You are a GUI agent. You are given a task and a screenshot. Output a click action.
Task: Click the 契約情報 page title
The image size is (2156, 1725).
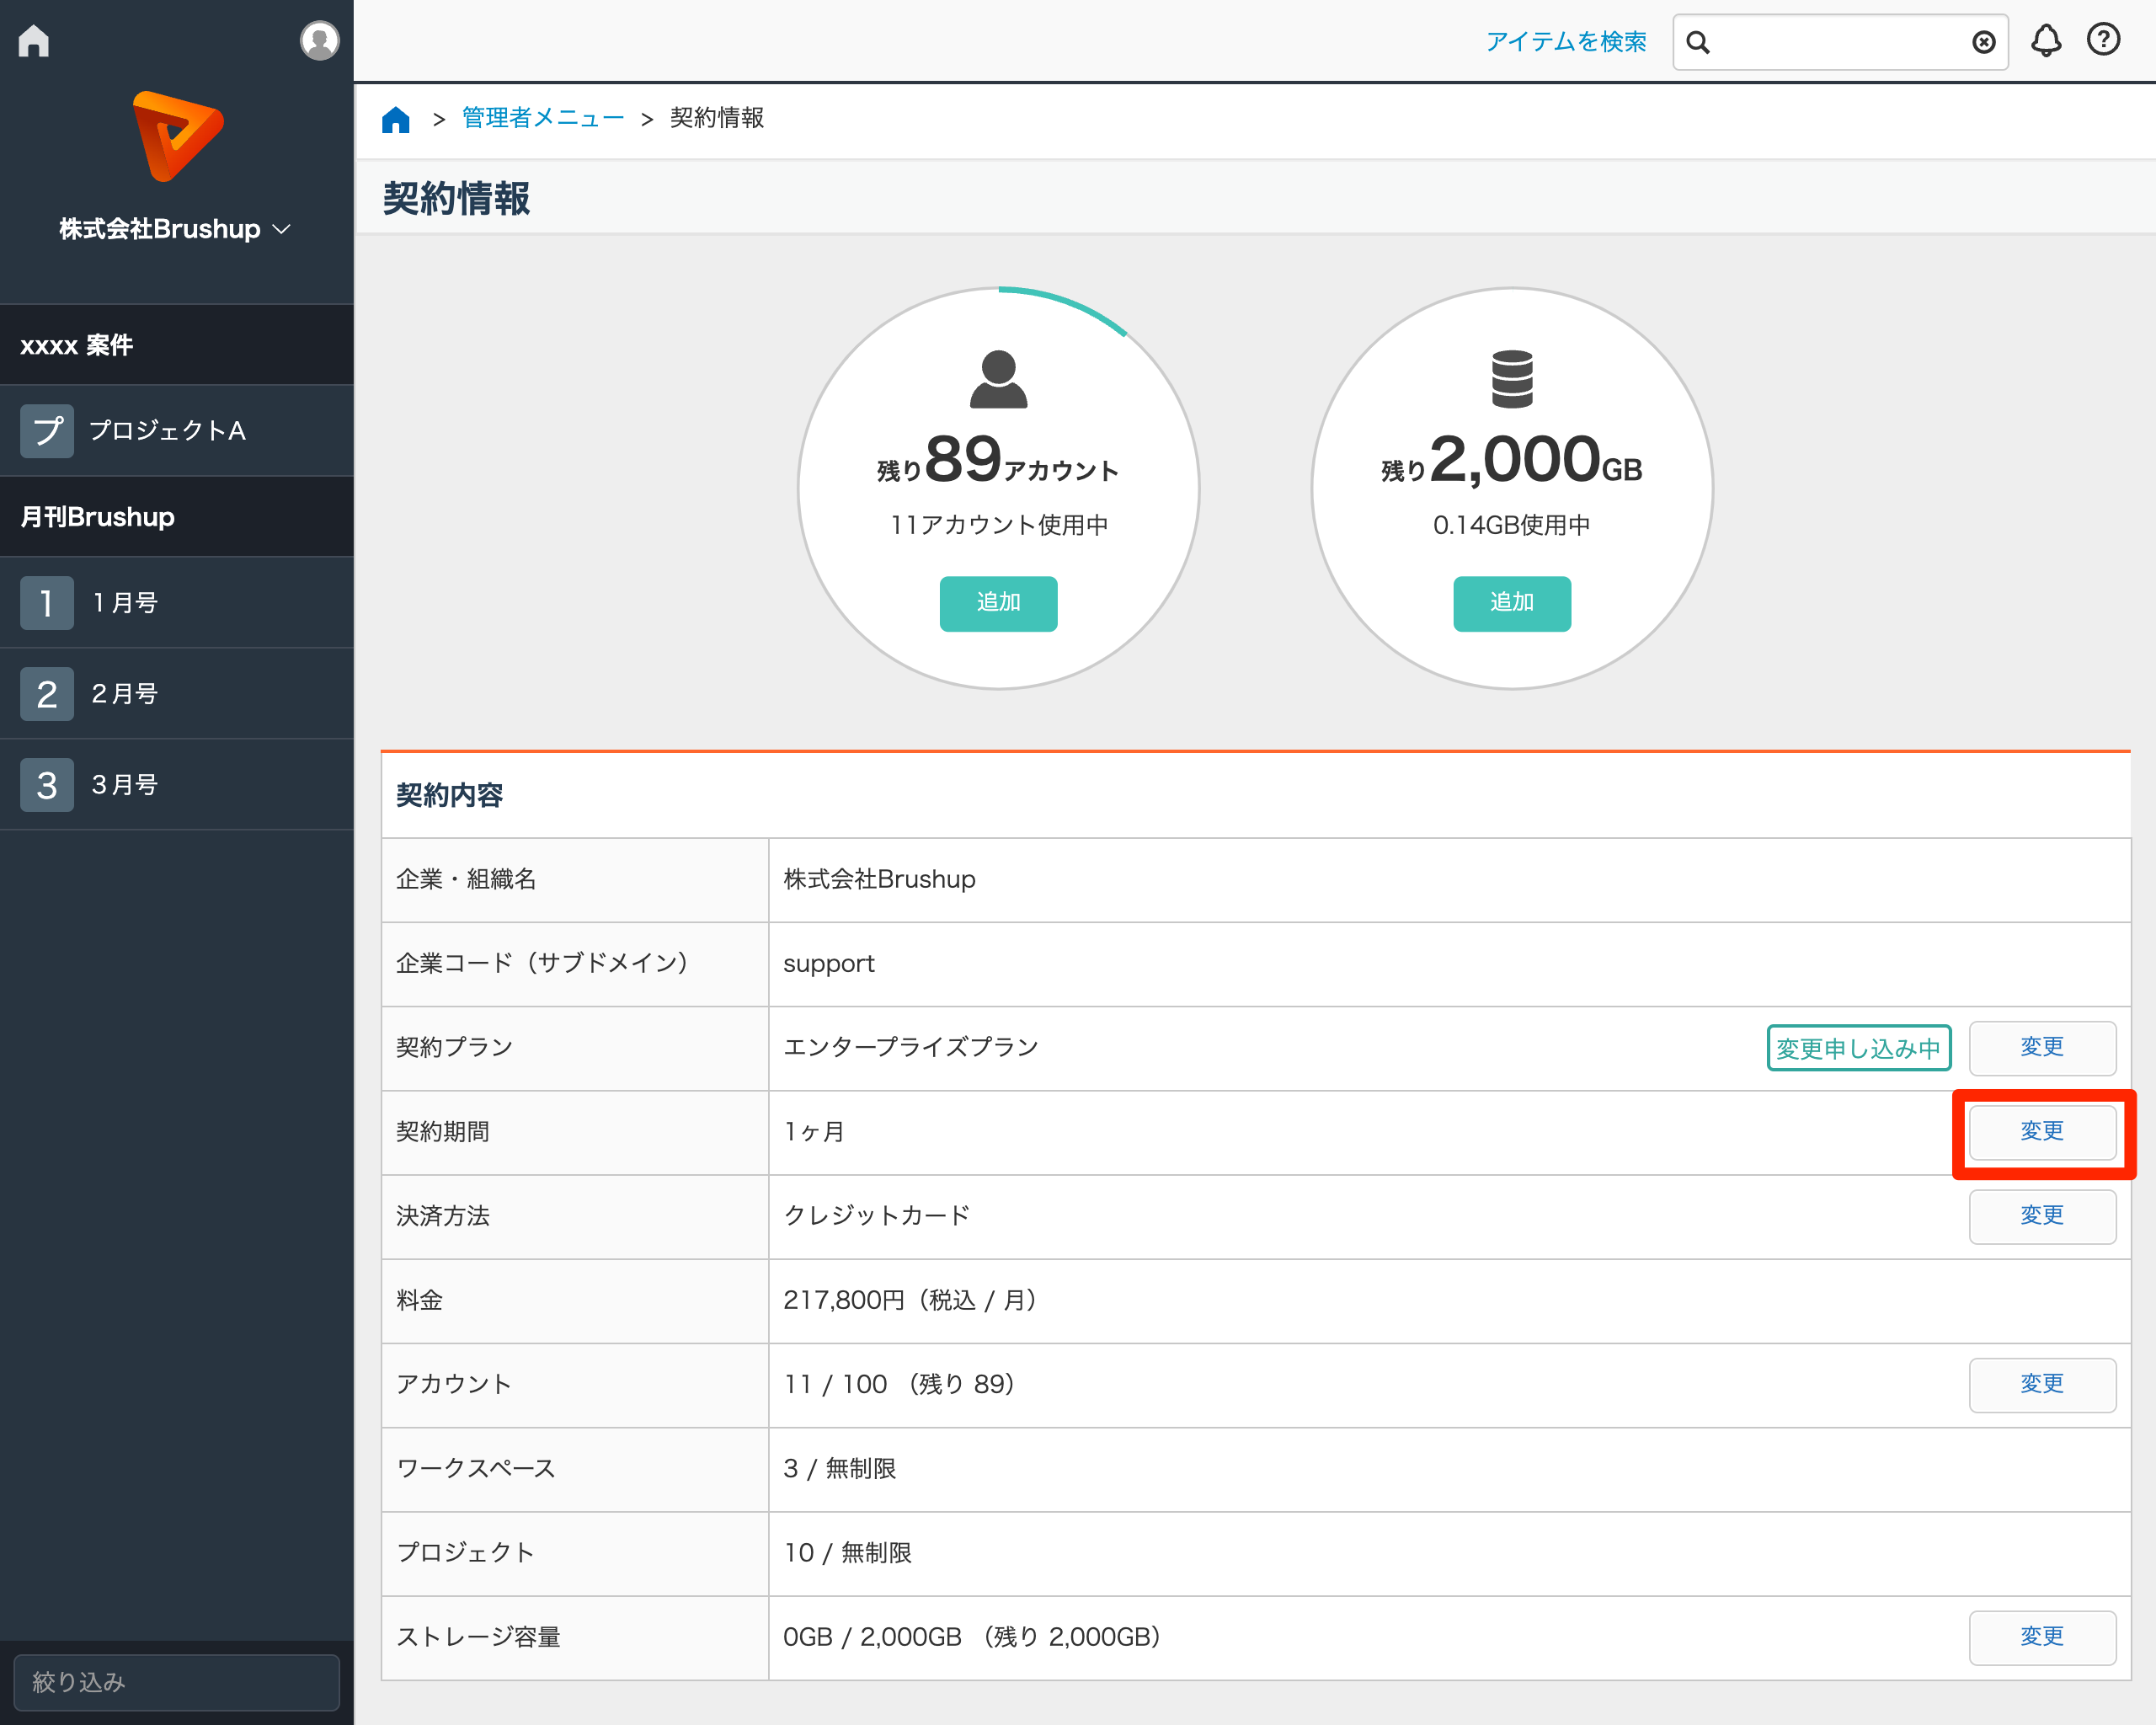pos(457,198)
